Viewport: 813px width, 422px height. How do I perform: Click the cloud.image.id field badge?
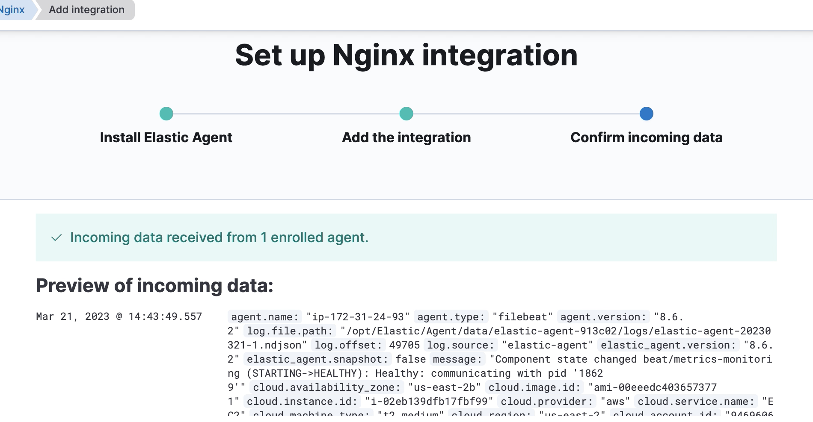coord(534,387)
